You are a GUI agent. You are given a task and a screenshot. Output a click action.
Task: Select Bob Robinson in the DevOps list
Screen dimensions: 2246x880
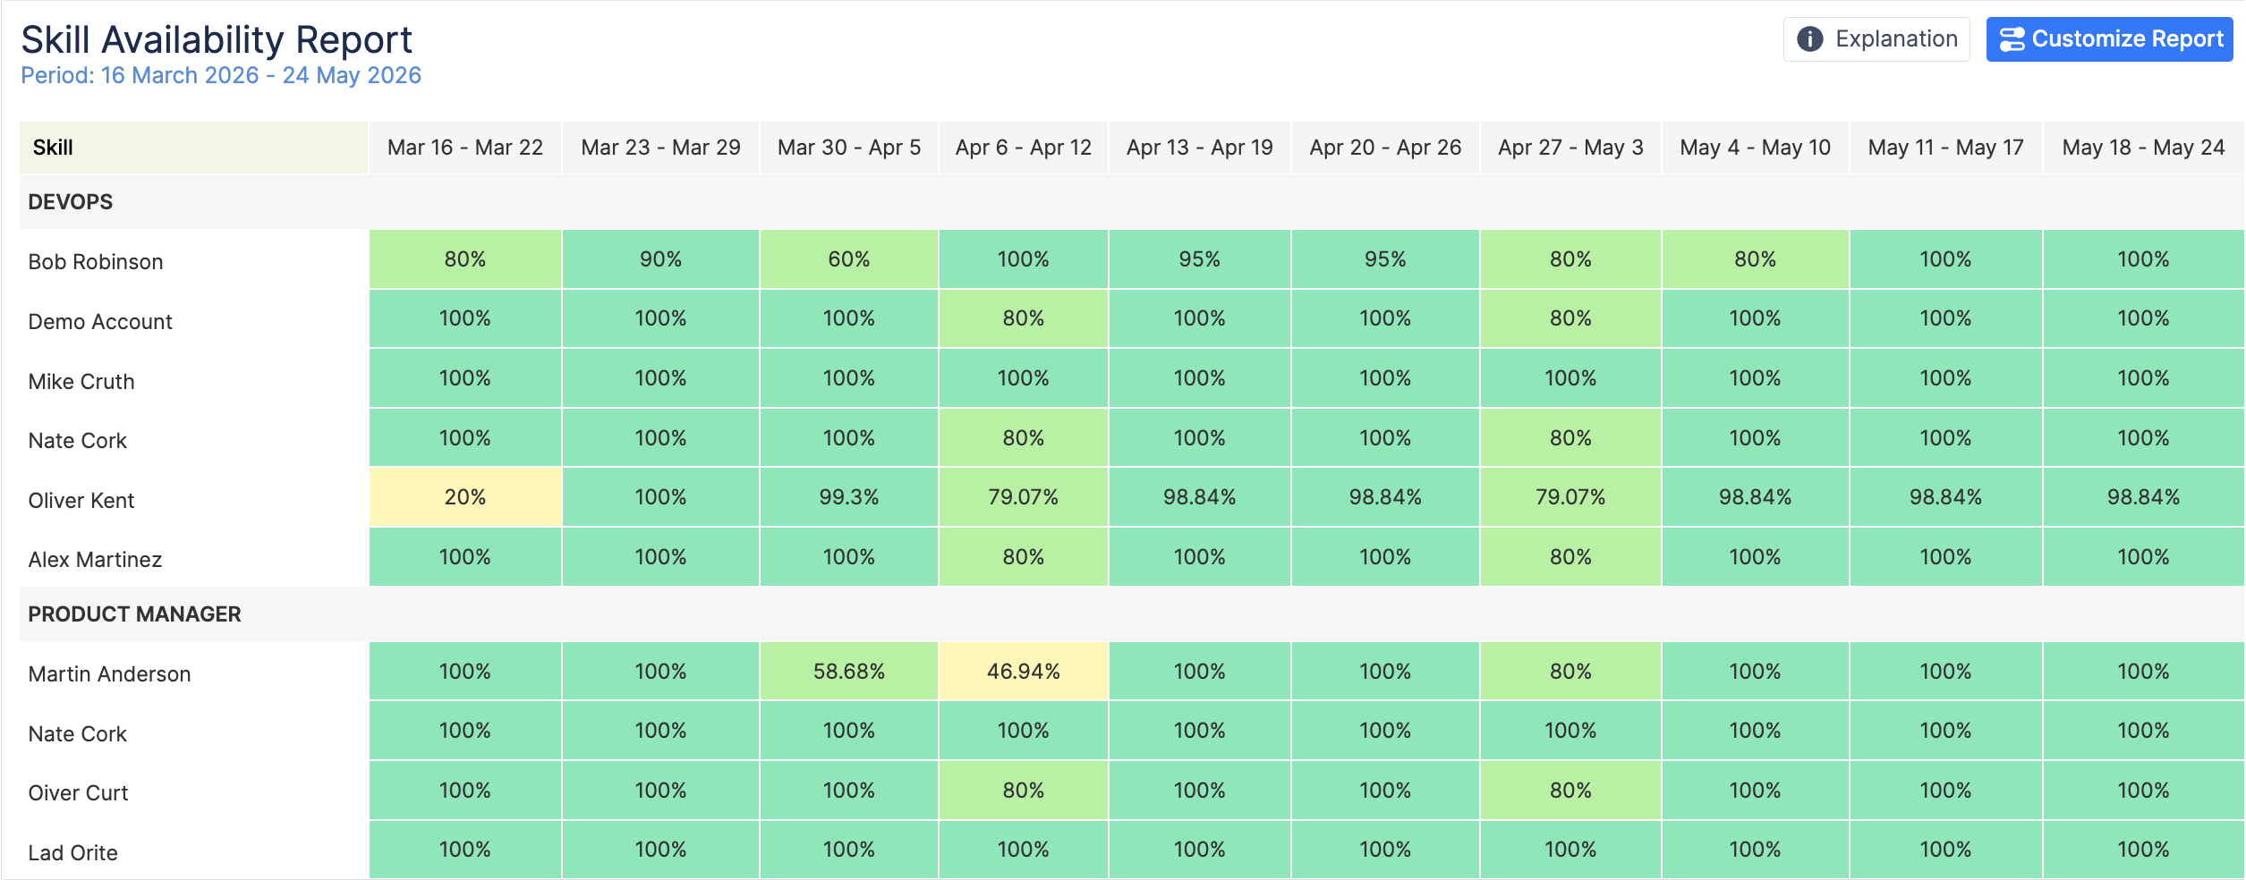click(96, 262)
